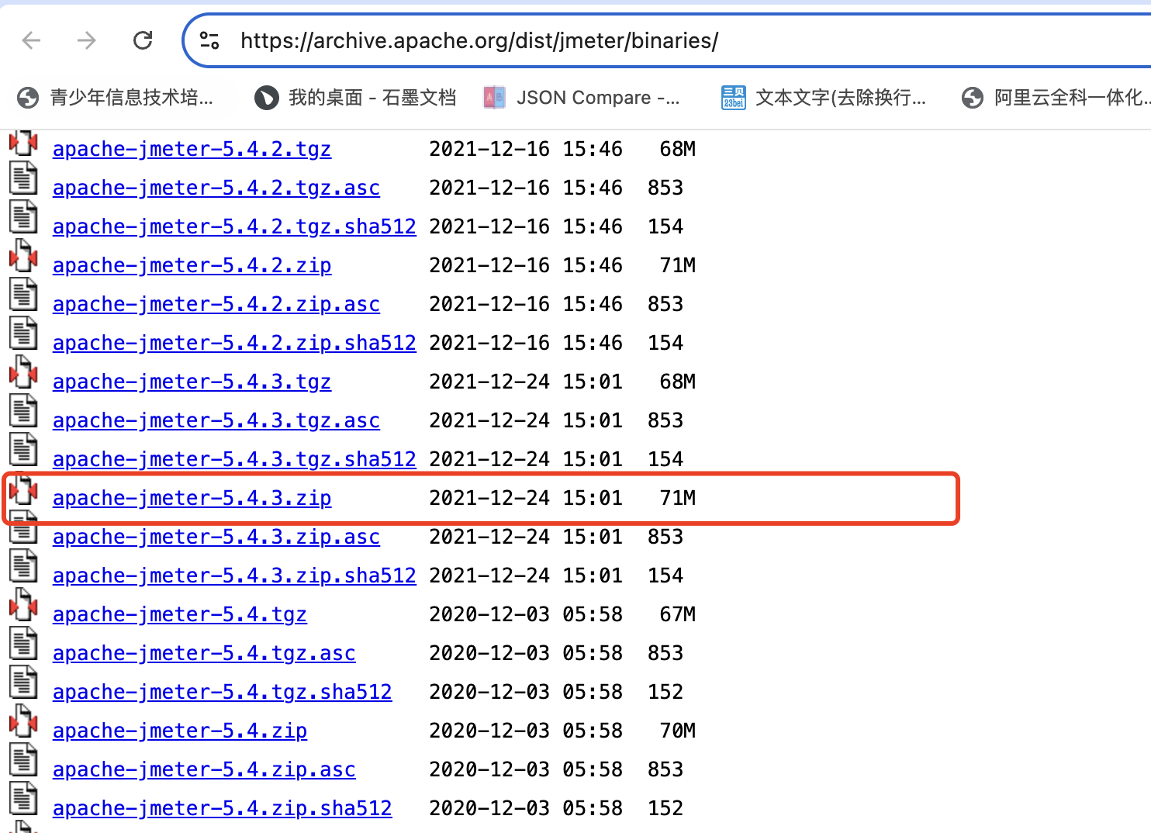Select the 70M size of apache-jmeter-5.4.zip

click(677, 731)
